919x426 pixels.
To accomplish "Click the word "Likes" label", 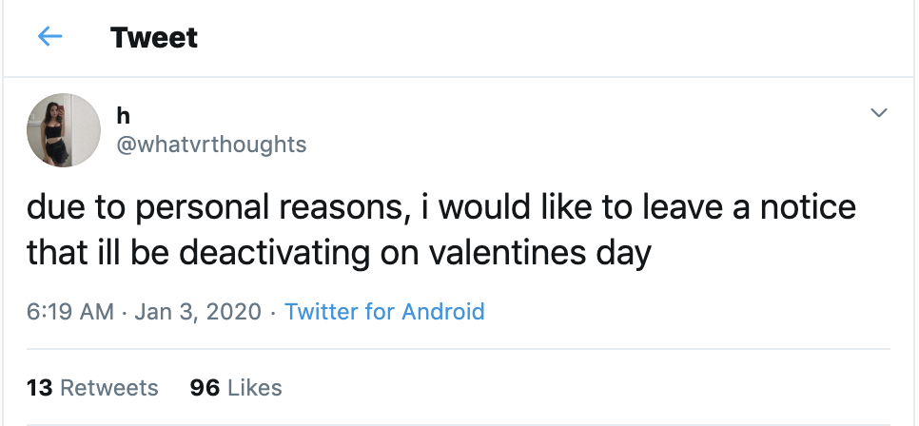I will [254, 387].
